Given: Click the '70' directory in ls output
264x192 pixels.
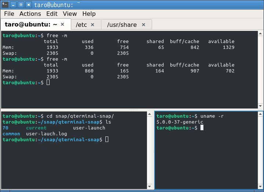Looking at the screenshot, I should [x=6, y=128].
